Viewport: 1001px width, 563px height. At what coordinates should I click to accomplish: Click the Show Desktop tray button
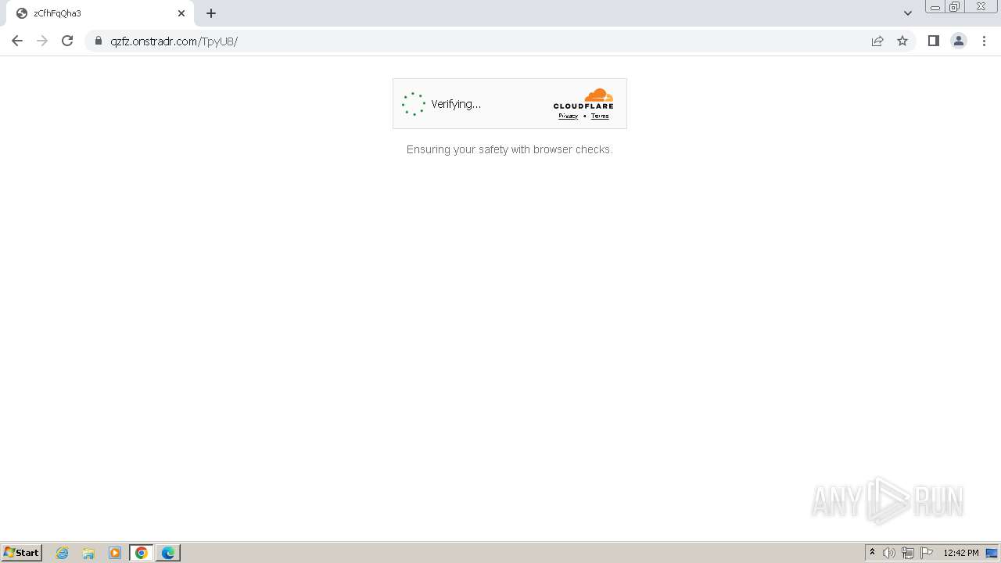[x=992, y=553]
